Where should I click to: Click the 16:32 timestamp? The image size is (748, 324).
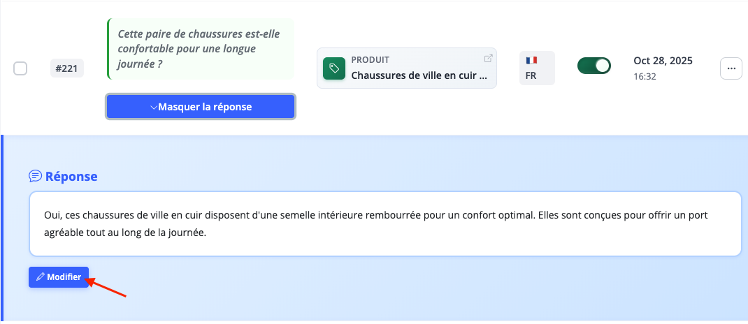[645, 76]
